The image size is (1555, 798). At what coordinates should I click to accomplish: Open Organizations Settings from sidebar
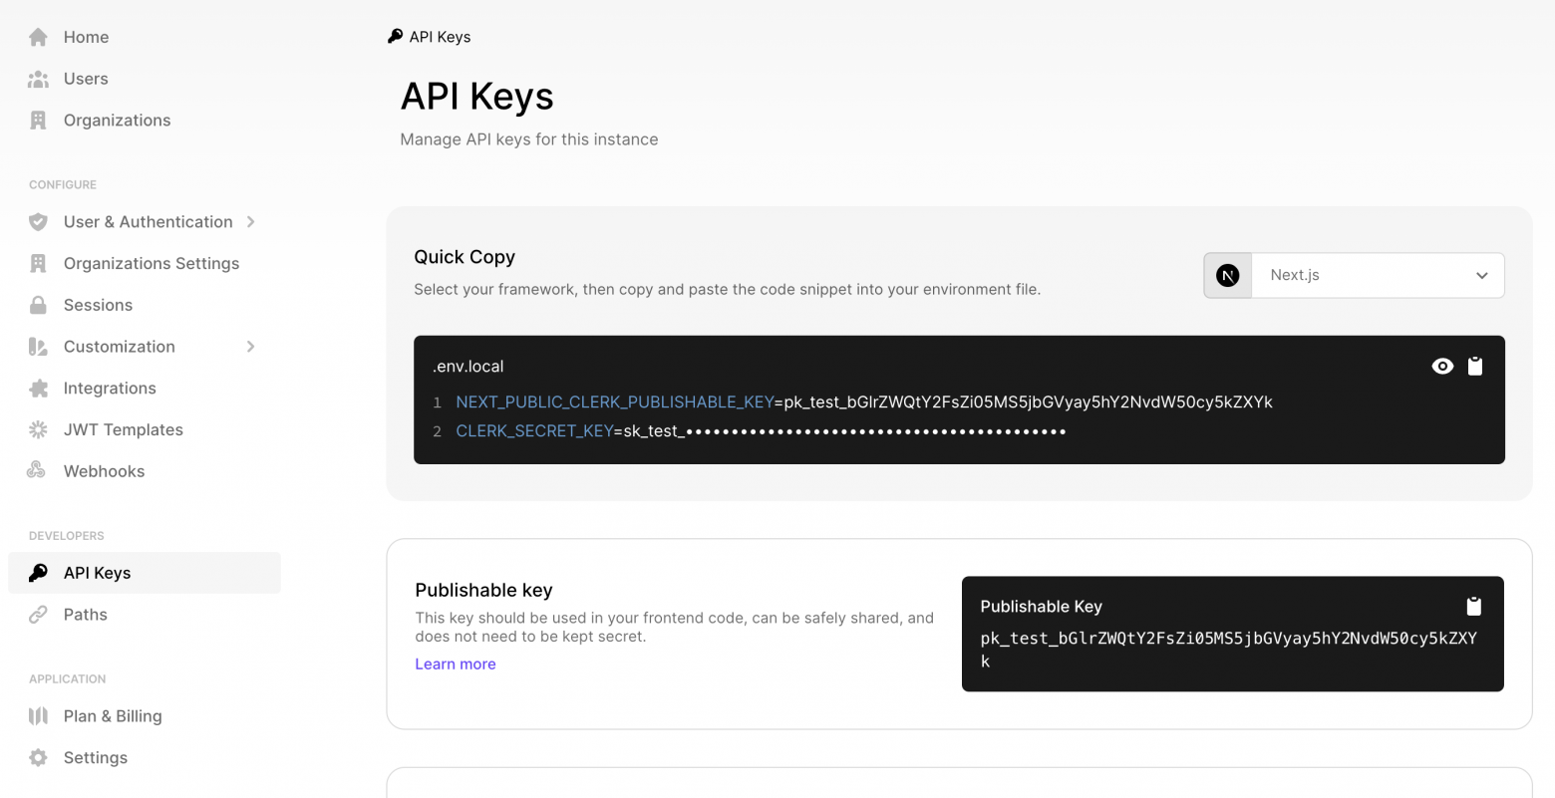pos(151,264)
